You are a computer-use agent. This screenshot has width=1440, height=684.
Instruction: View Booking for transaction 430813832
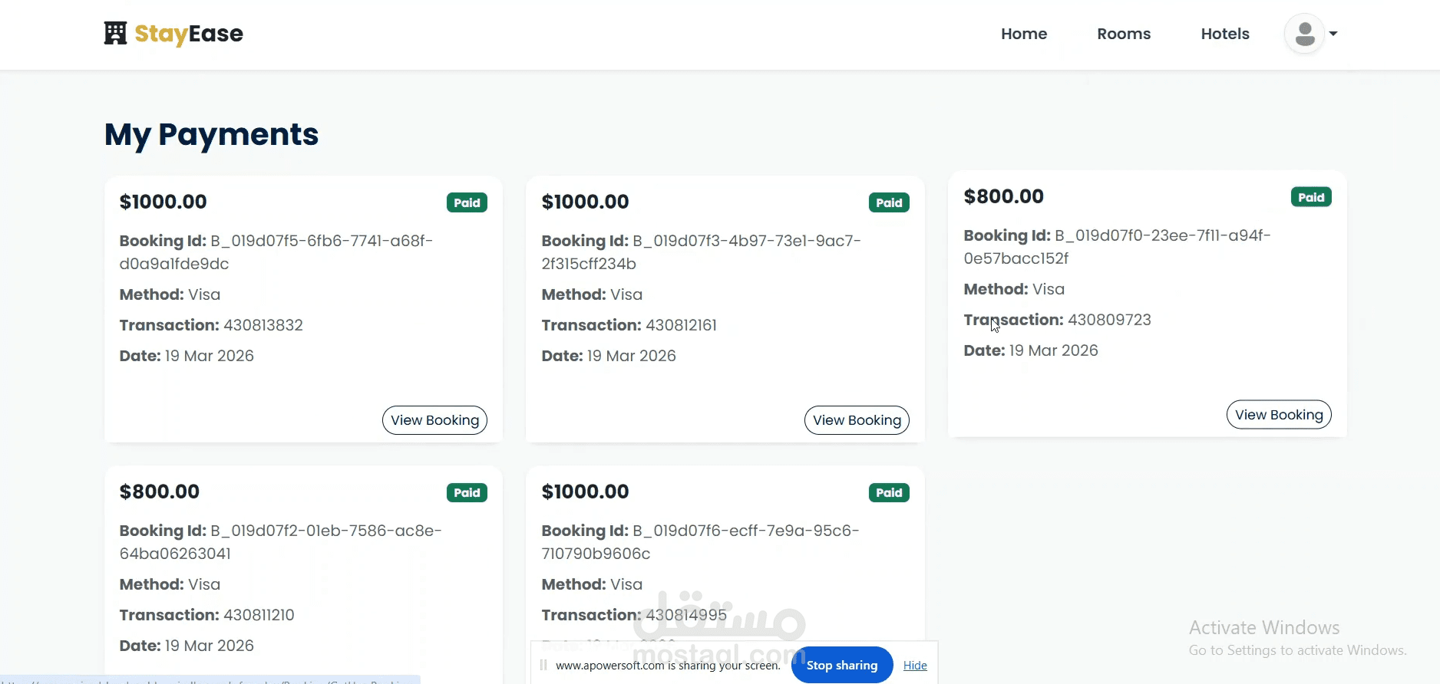pos(434,420)
